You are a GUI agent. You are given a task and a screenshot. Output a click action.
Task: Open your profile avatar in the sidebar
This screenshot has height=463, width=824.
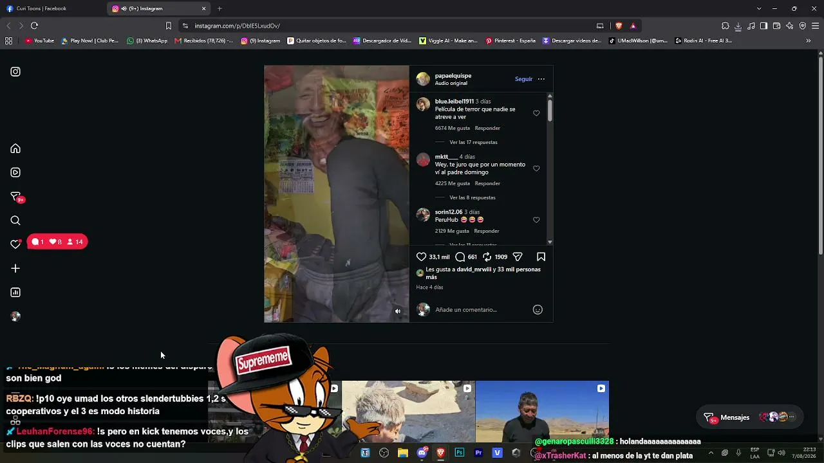pos(15,316)
